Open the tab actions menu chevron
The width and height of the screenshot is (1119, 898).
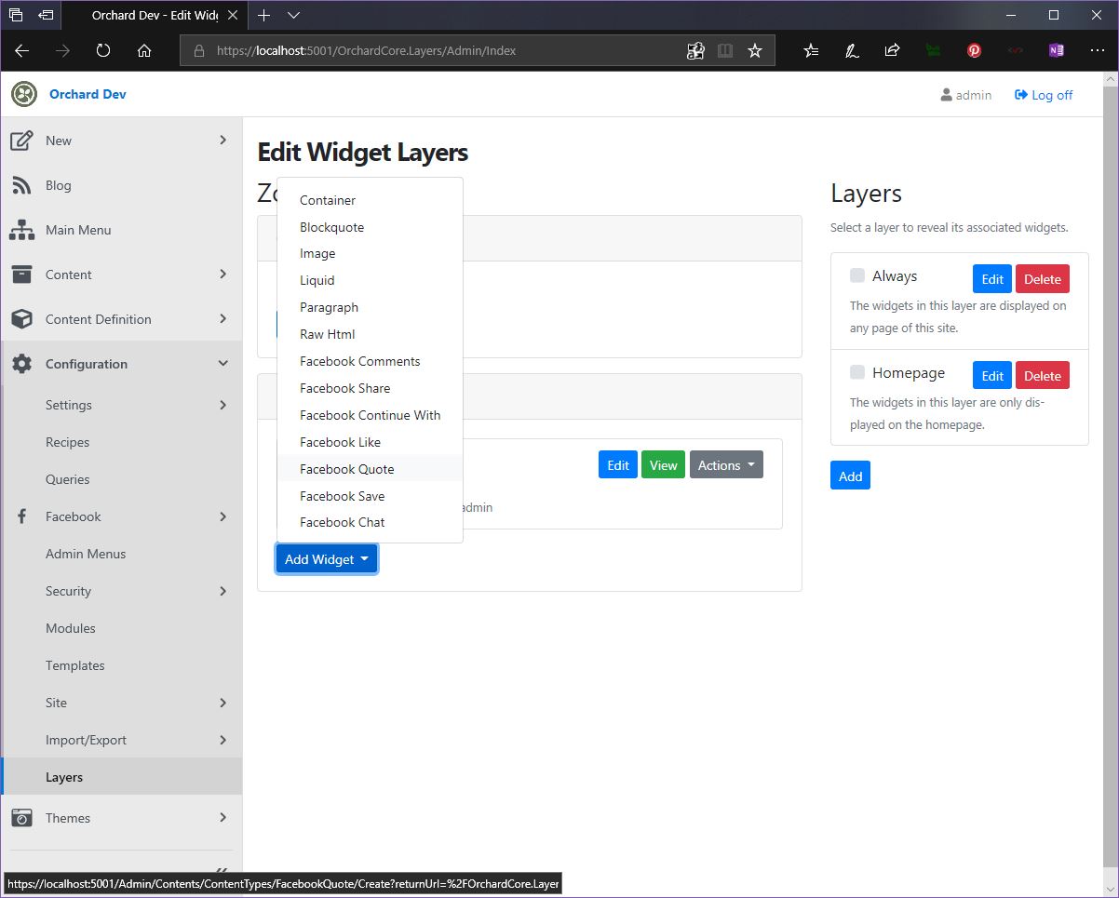[x=293, y=15]
